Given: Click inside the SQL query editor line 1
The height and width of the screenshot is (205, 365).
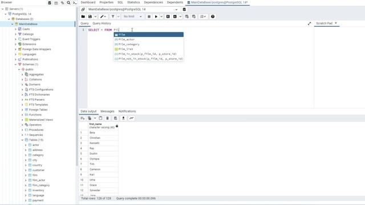Looking at the screenshot, I should tap(200, 30).
